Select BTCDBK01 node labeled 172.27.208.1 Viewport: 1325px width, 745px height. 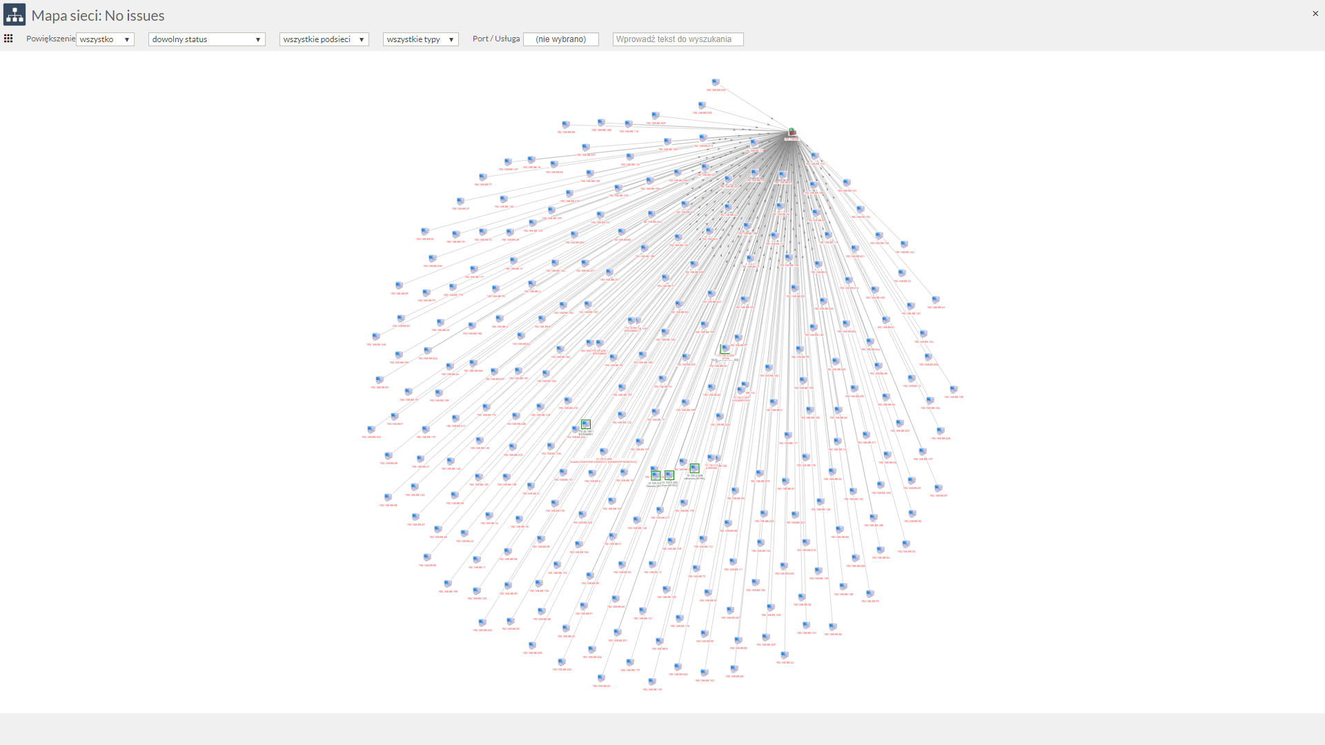click(600, 343)
